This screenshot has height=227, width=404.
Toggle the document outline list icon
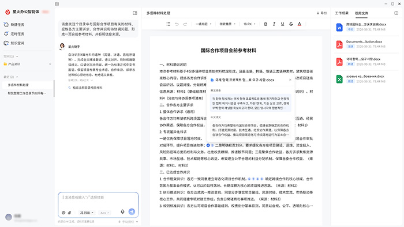click(x=169, y=24)
